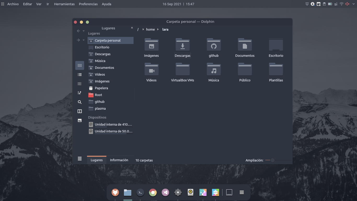Open the clipboard tray icon
Viewport: 357px width, 201px height.
[x=324, y=4]
